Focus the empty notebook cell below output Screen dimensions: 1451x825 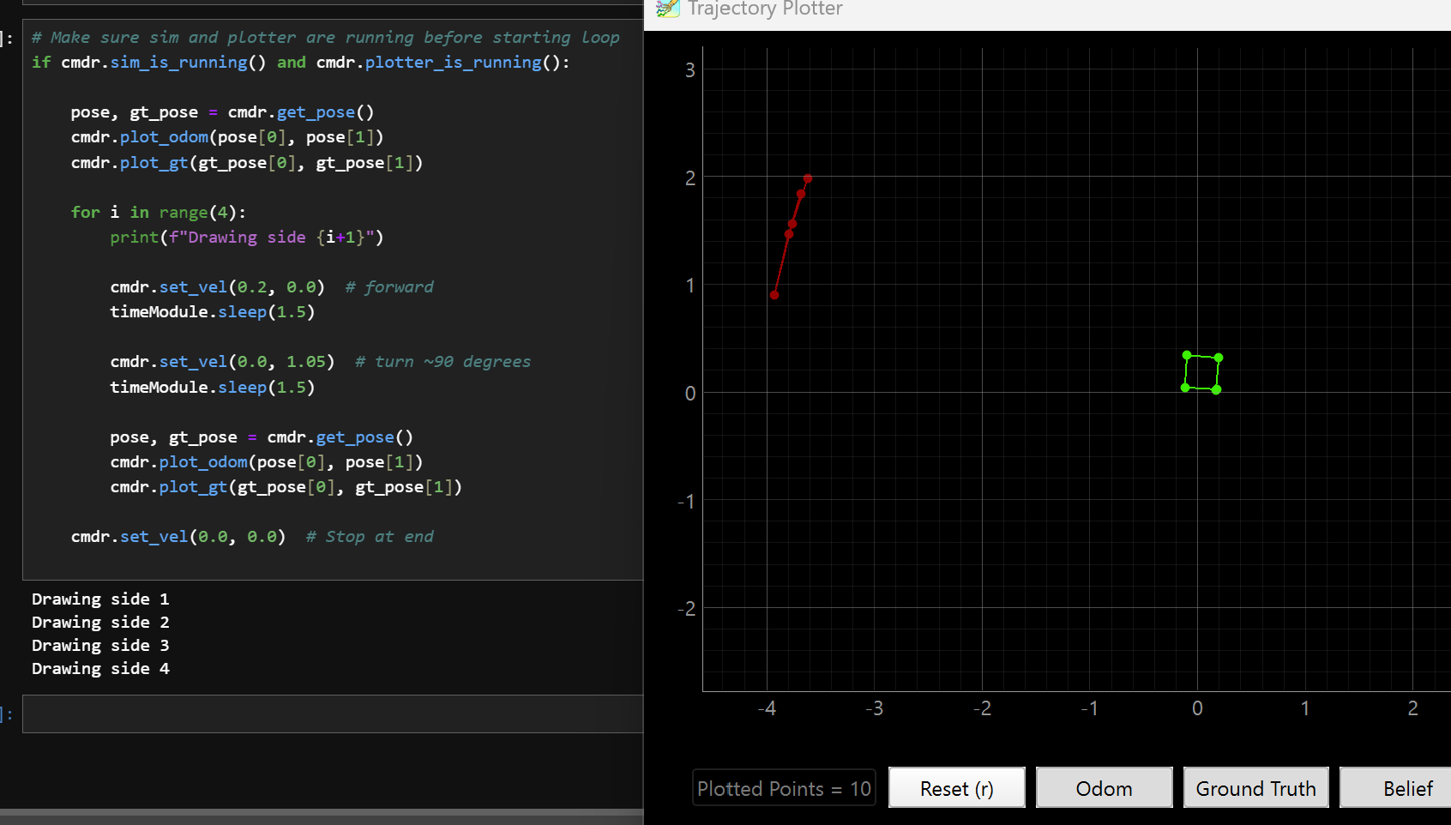(x=333, y=714)
